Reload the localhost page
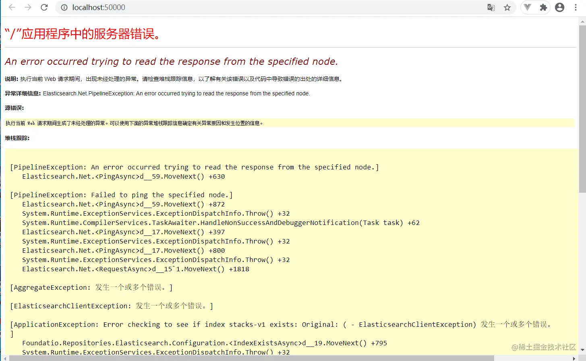This screenshot has height=361, width=586. (x=44, y=7)
